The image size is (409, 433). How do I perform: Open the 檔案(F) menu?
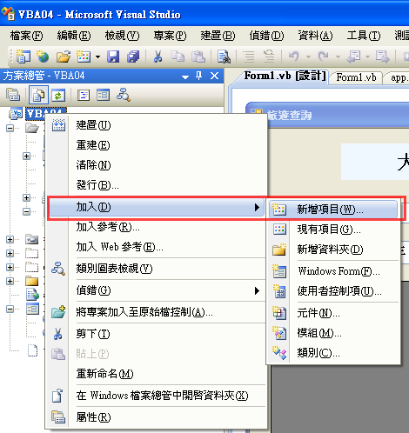tap(26, 36)
